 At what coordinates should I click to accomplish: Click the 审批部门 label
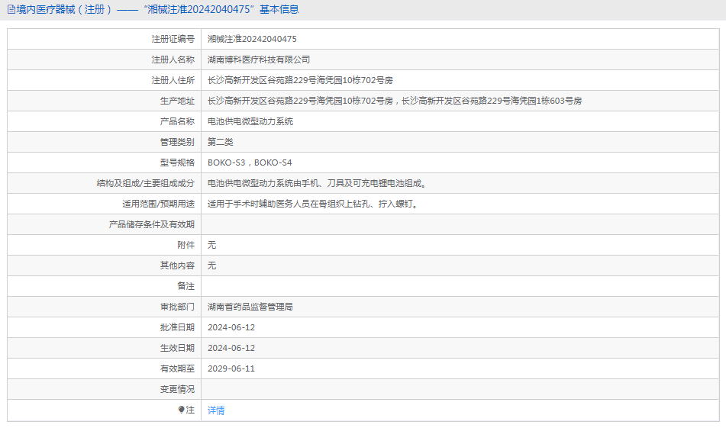click(x=177, y=307)
